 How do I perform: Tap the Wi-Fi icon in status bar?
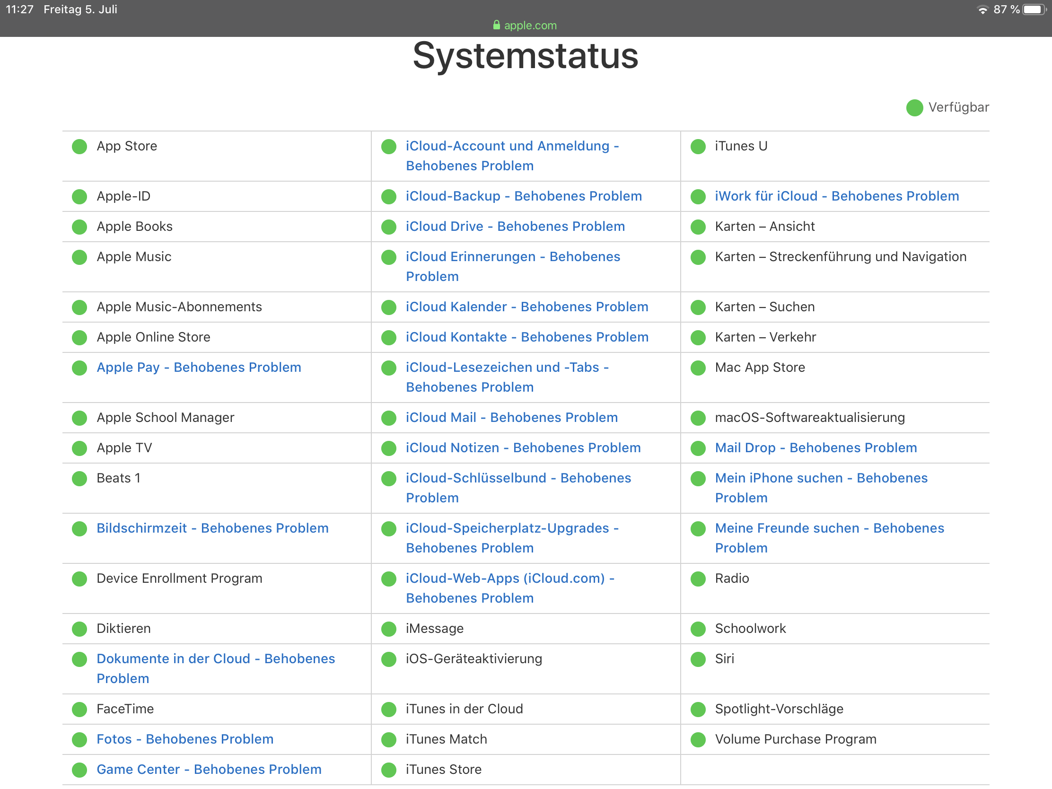point(982,9)
